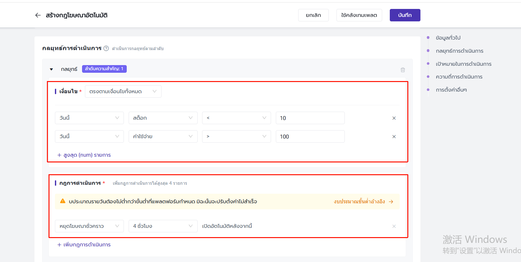
Task: Click the back arrow icon in header
Action: pos(38,15)
